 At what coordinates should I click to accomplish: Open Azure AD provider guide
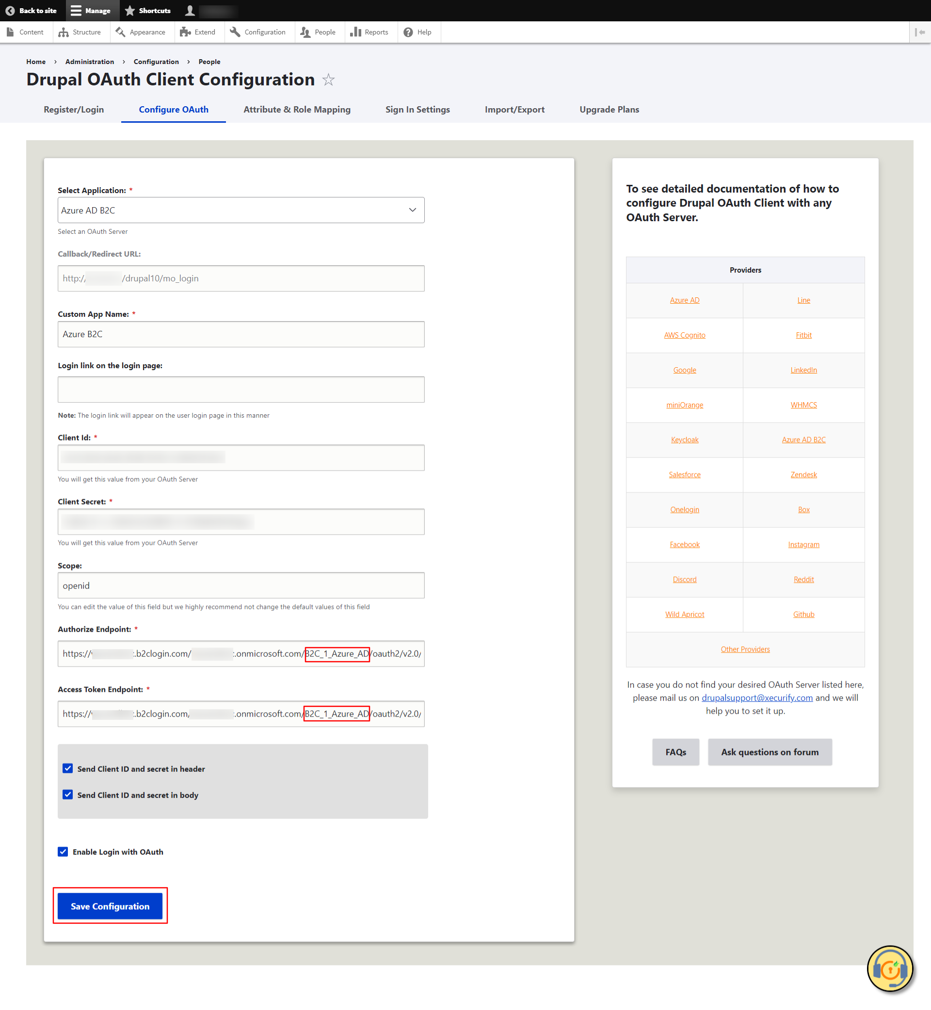pyautogui.click(x=685, y=300)
